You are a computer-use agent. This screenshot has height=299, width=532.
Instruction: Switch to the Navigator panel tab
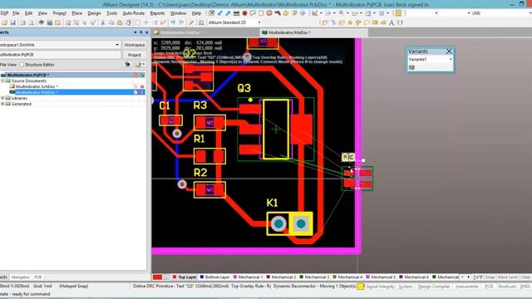[x=21, y=277]
